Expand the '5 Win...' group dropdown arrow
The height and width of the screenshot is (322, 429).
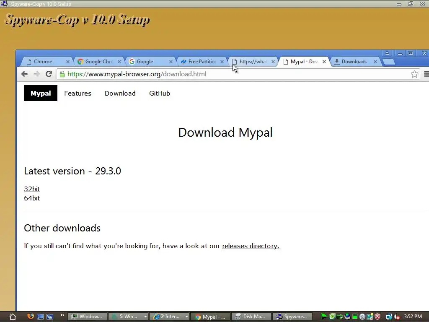coord(145,317)
